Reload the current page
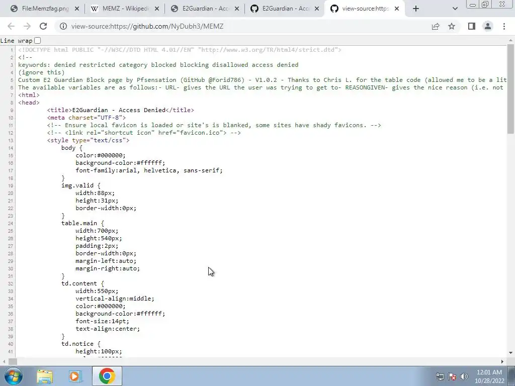The height and width of the screenshot is (386, 515). [x=43, y=26]
